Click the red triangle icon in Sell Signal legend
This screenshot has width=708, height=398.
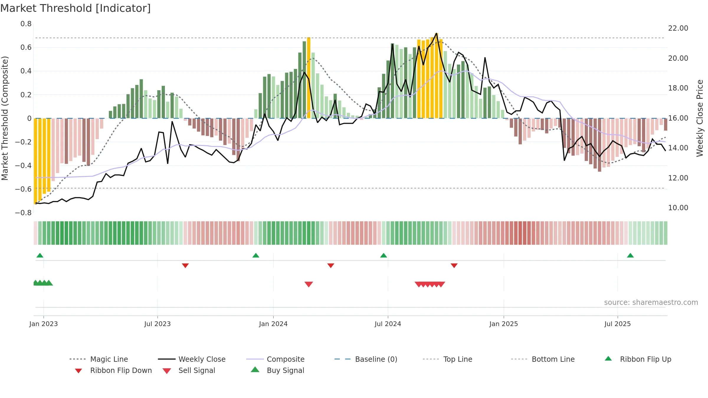(167, 371)
